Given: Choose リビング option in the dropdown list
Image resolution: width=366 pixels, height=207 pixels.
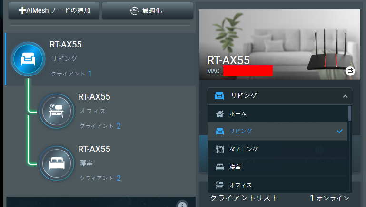Looking at the screenshot, I should click(277, 132).
